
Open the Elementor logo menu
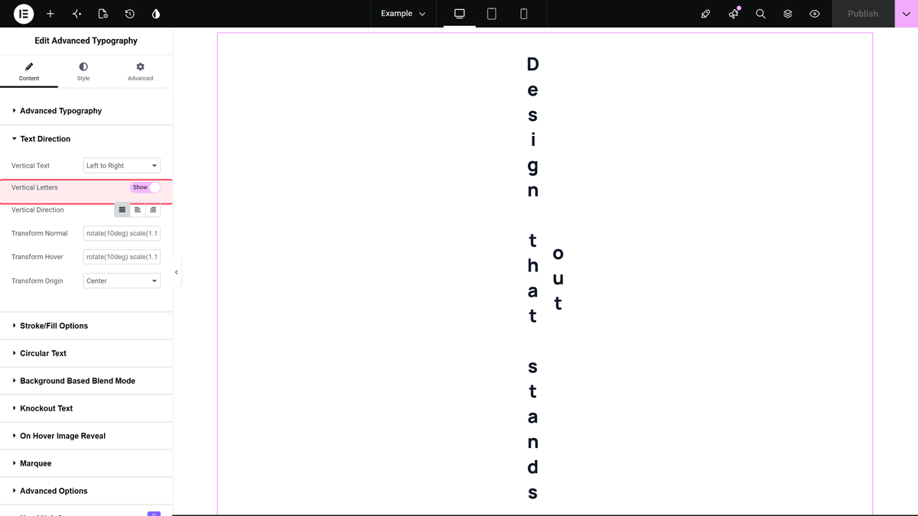(x=24, y=14)
